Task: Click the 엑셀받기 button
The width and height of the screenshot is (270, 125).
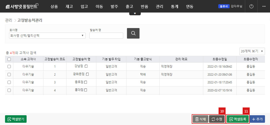Action: (16, 119)
